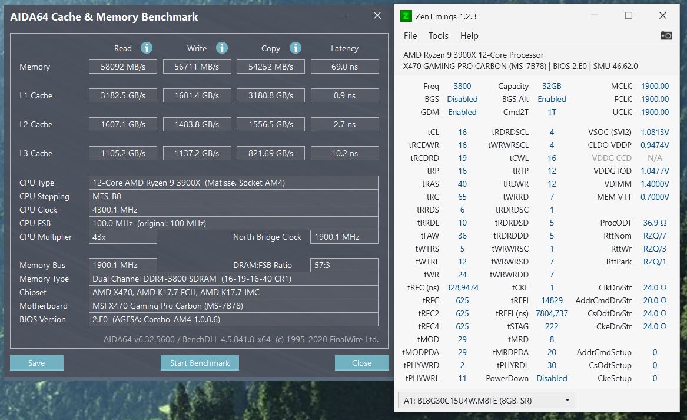
Task: Click the VDIMM value 1,4000V
Action: click(655, 184)
